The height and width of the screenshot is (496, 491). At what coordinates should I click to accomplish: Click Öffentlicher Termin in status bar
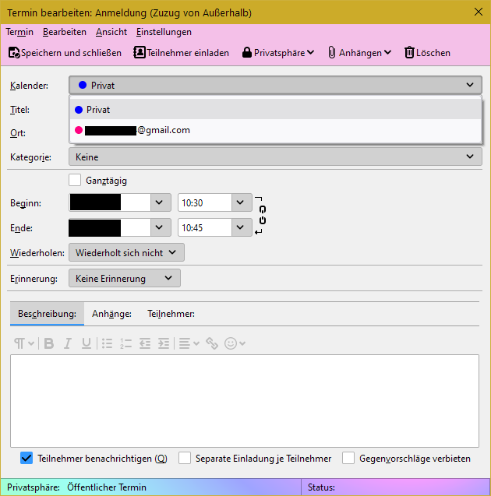[x=107, y=487]
